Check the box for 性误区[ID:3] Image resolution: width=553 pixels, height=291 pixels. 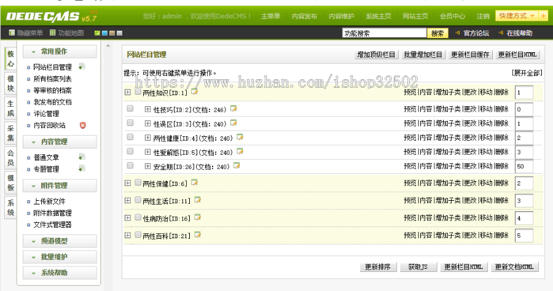coord(130,123)
